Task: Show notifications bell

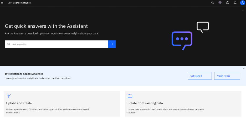Action: (x=235, y=3)
